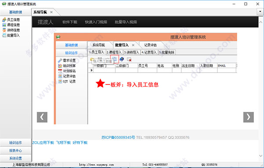
Task: Open the 苏ICP备05009345号 link
Action: pos(118,137)
